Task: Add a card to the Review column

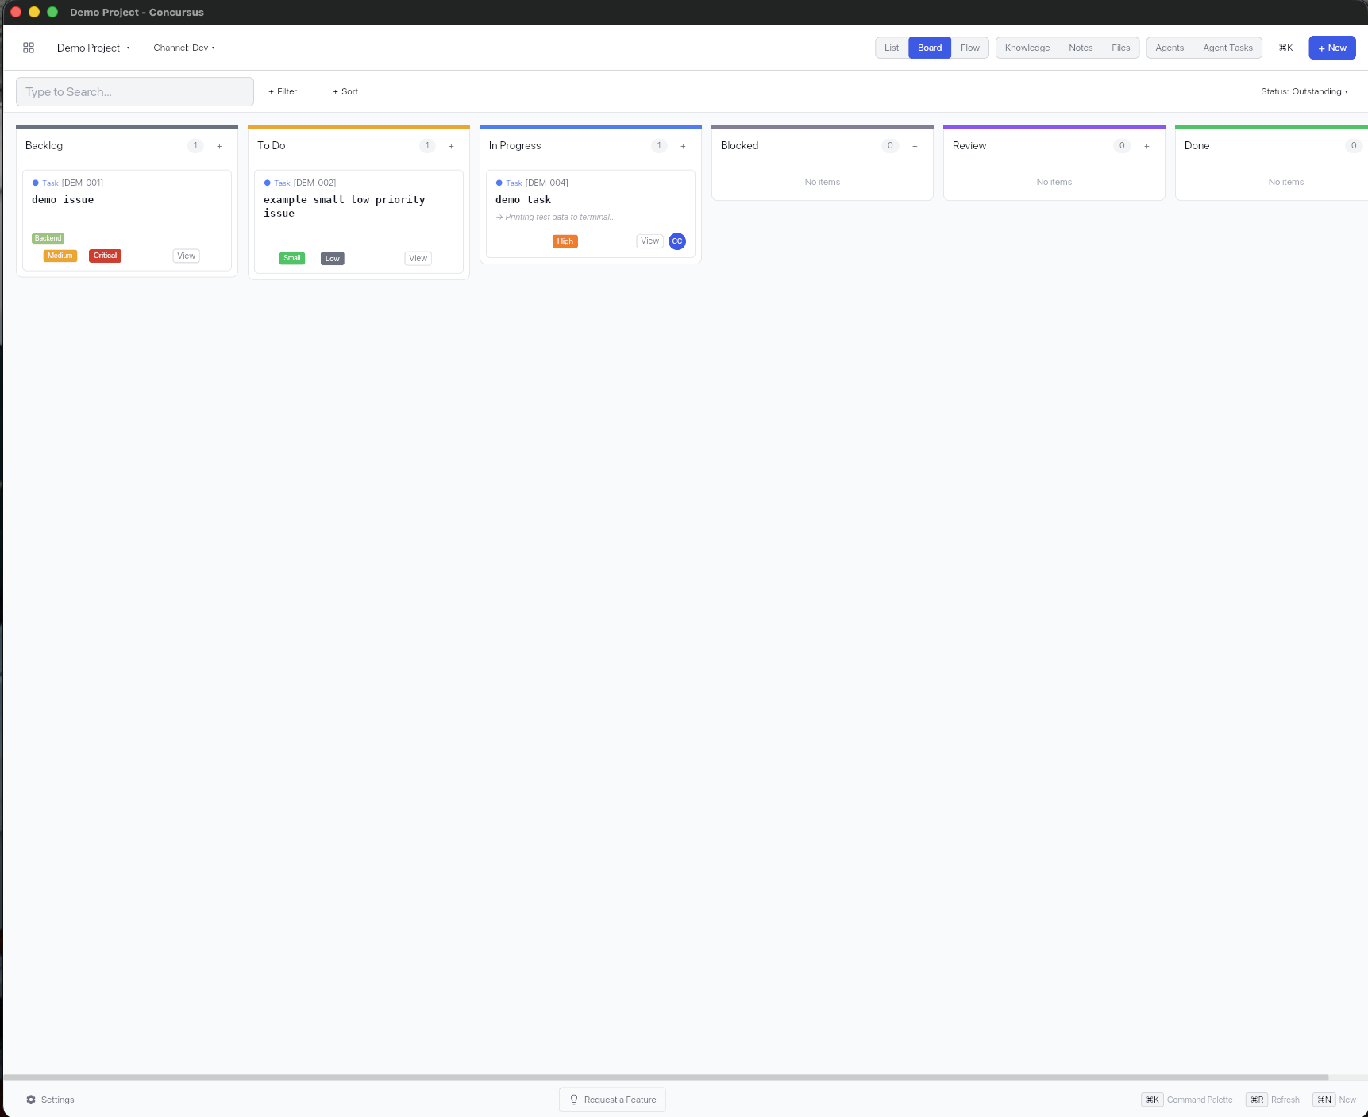Action: point(1146,146)
